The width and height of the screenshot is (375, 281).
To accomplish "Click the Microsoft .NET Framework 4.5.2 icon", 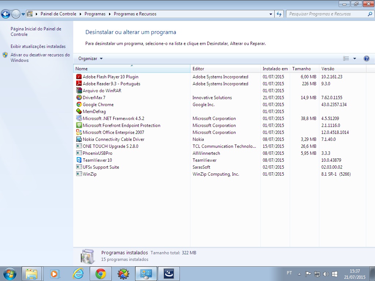I will (x=79, y=118).
